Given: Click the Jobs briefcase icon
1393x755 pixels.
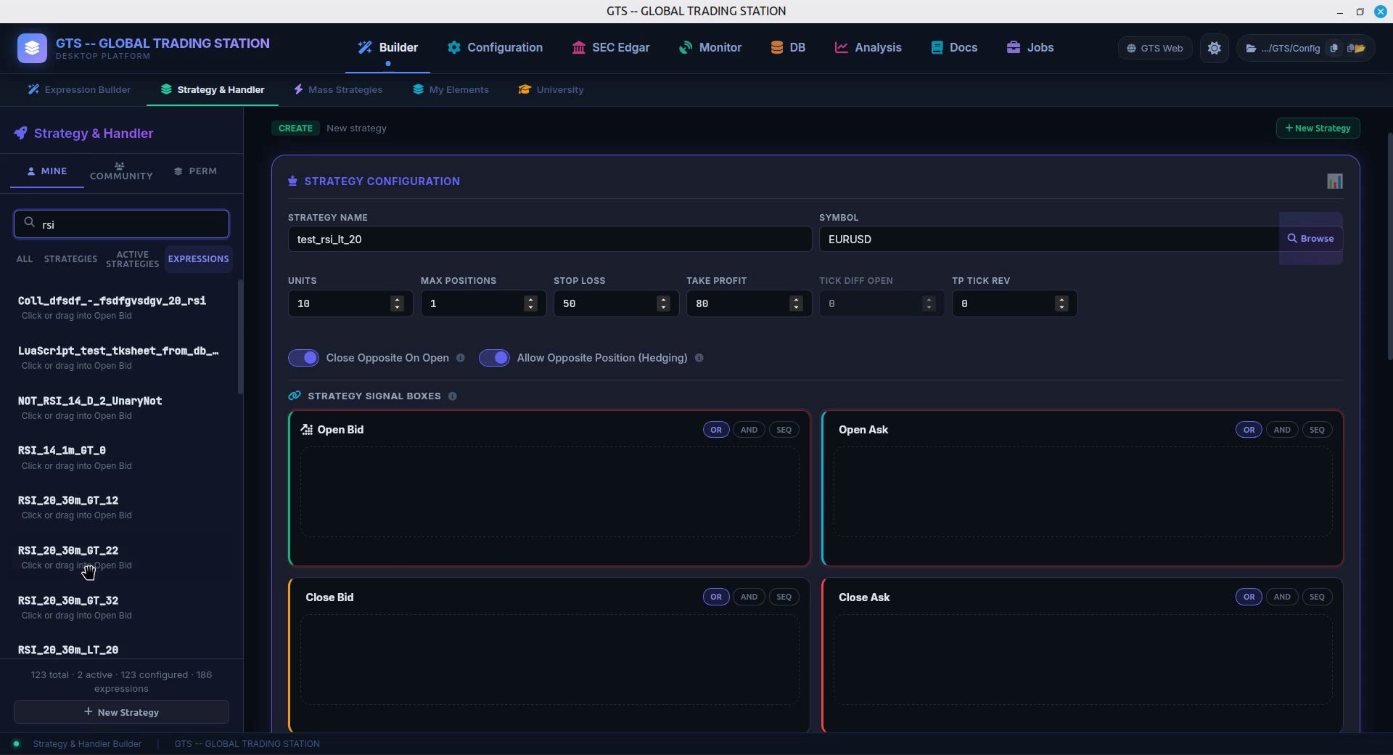Looking at the screenshot, I should click(1013, 47).
